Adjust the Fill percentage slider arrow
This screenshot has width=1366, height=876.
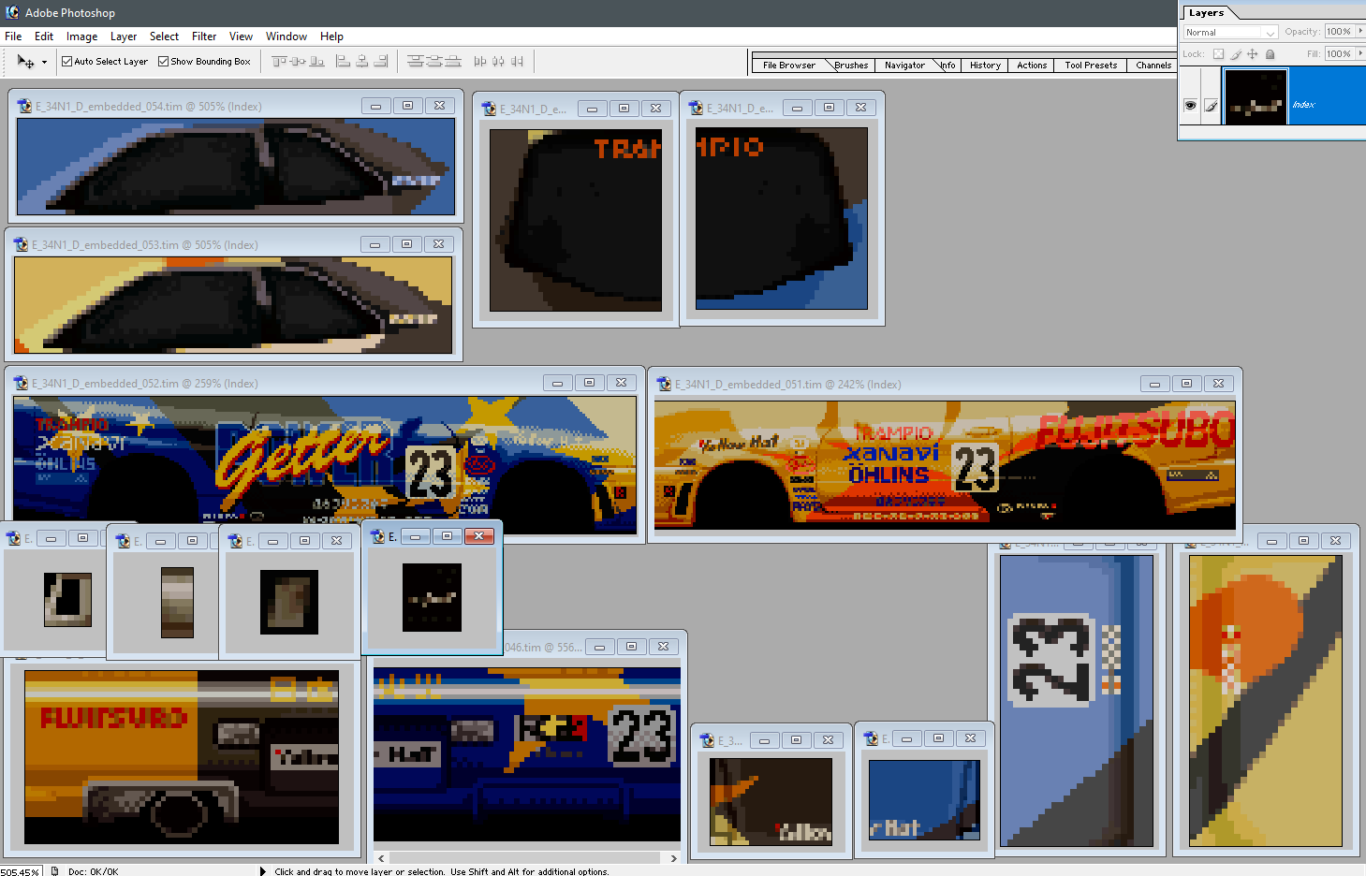click(1360, 53)
